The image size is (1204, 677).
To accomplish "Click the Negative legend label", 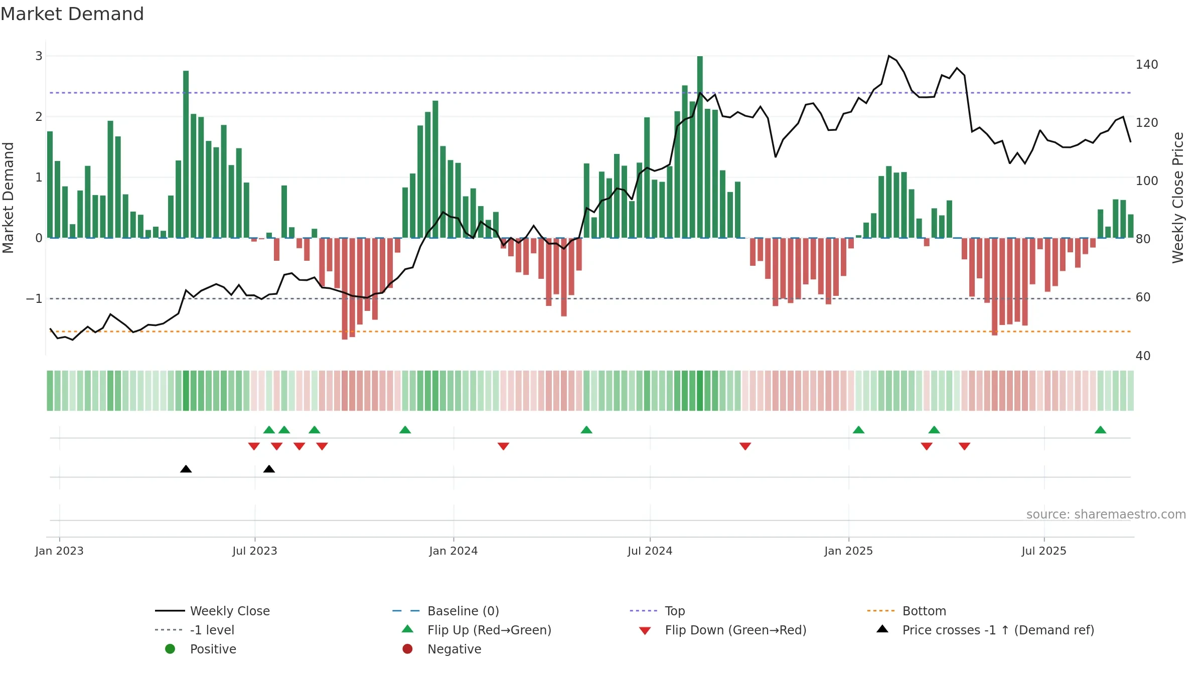I will click(x=455, y=649).
